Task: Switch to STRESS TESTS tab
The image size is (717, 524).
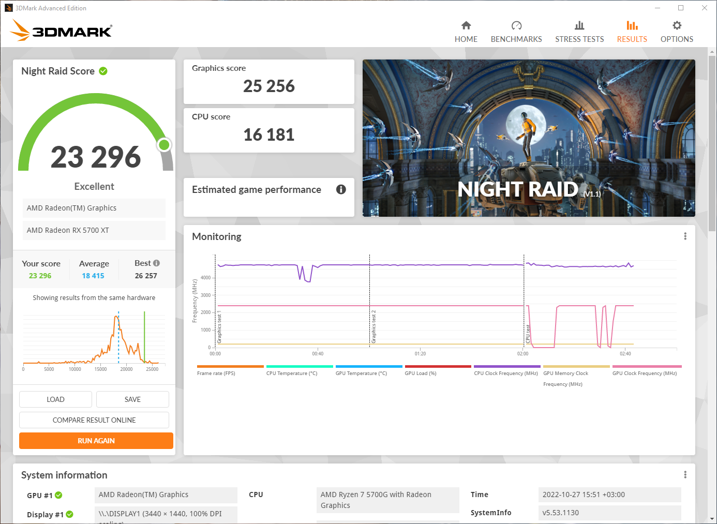Action: click(x=579, y=39)
